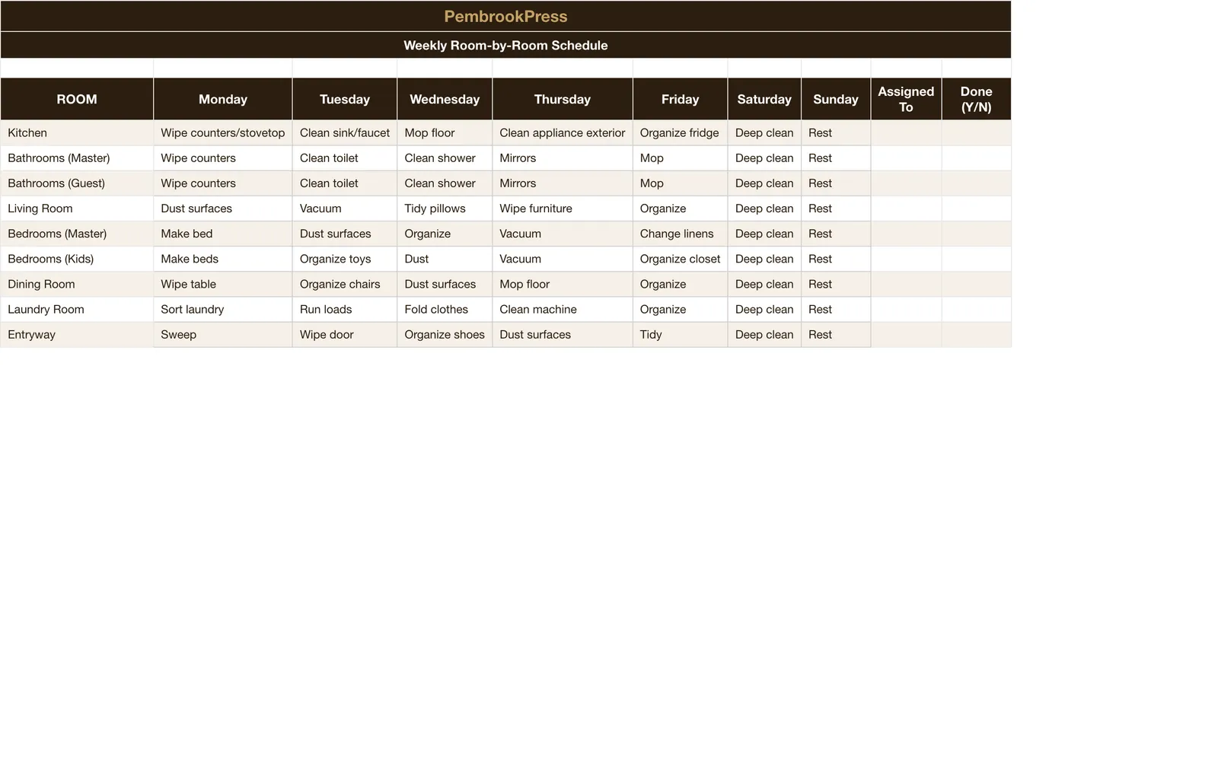This screenshot has height=783, width=1218.
Task: Click Kitchen's empty Done (Y/N) cell
Action: (976, 132)
